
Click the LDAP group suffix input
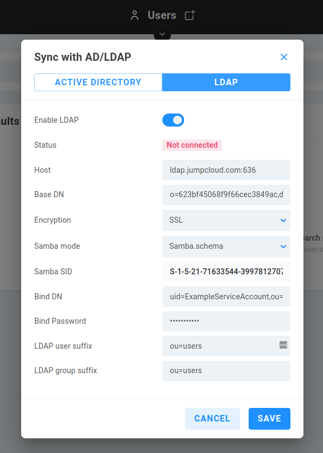click(226, 370)
